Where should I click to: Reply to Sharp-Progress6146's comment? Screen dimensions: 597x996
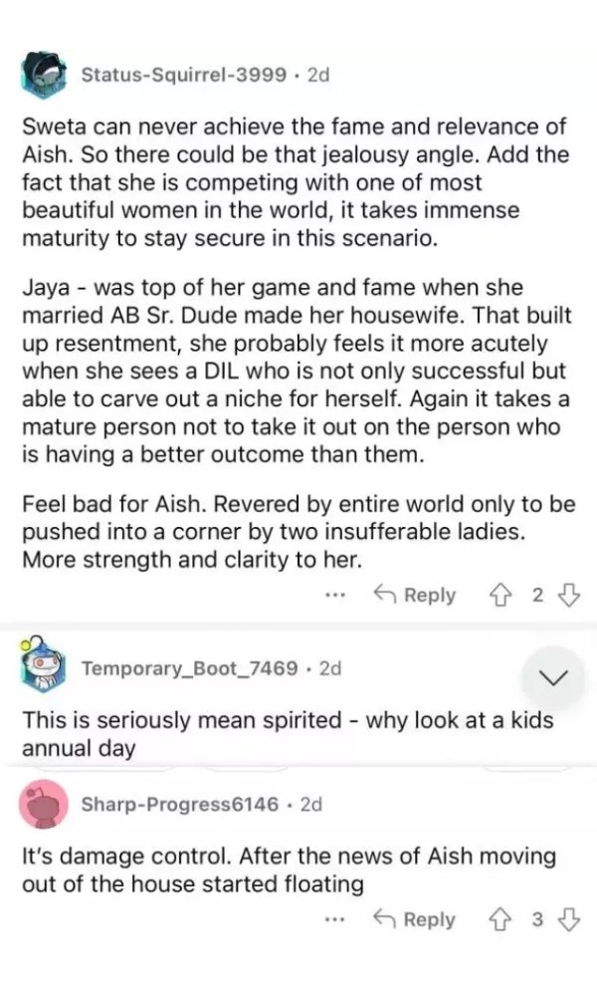coord(415,919)
